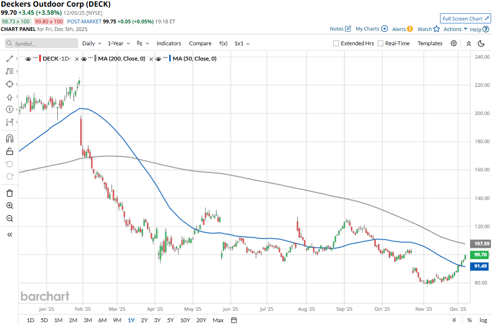Collapse the drawing tools sidebar
The width and height of the screenshot is (492, 325).
[x=10, y=234]
